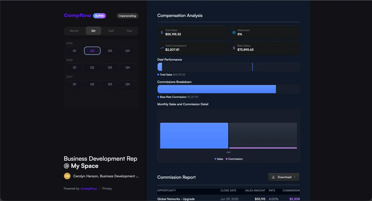
Task: Select Q3 under 2027
Action: pos(110,84)
